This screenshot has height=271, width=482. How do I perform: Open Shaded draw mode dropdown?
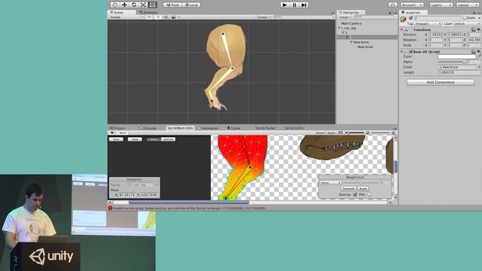coord(126,17)
